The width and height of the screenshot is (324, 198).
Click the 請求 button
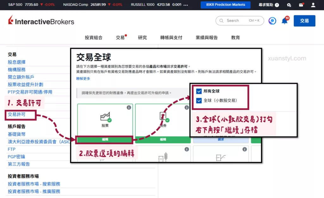tap(221, 140)
